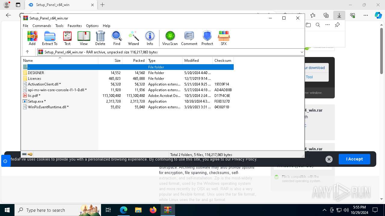The height and width of the screenshot is (216, 385).
Task: Click the Delete files toolbar icon
Action: (100, 38)
